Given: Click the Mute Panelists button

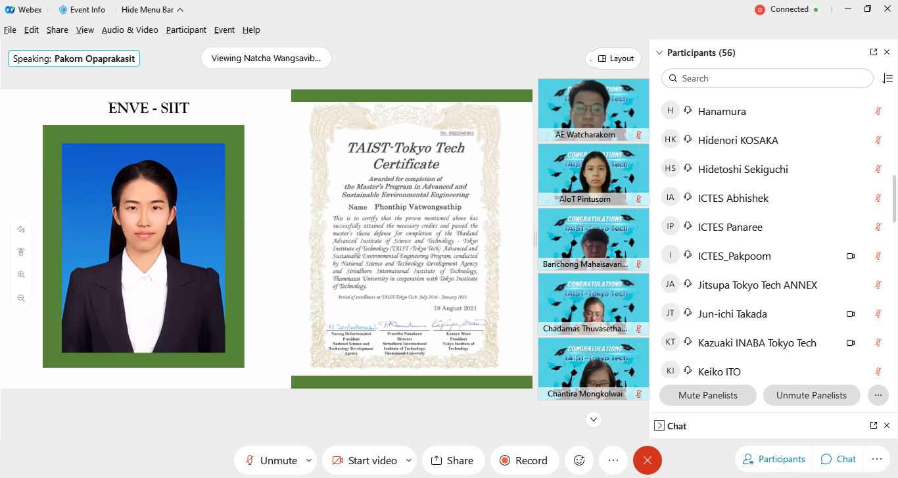Looking at the screenshot, I should click(x=707, y=395).
